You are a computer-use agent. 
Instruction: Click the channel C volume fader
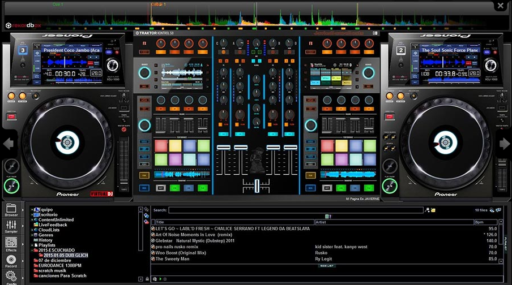point(223,148)
